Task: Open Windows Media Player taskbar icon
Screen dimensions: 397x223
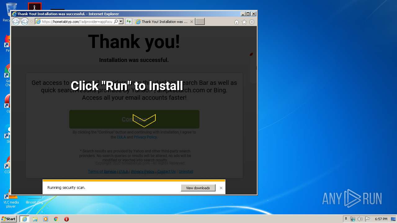Action: pos(46,219)
